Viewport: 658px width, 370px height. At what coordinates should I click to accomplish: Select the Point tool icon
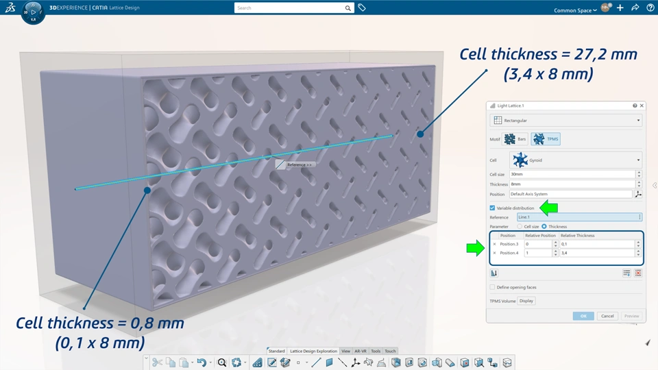[298, 362]
